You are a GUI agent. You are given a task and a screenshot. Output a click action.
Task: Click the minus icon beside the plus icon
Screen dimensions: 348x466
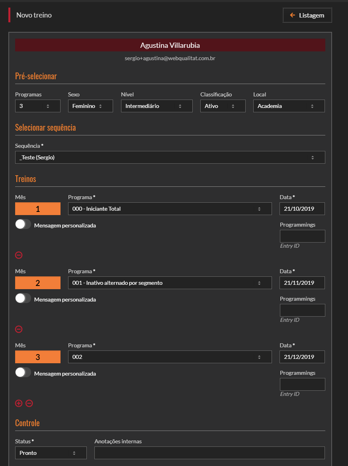tap(29, 403)
